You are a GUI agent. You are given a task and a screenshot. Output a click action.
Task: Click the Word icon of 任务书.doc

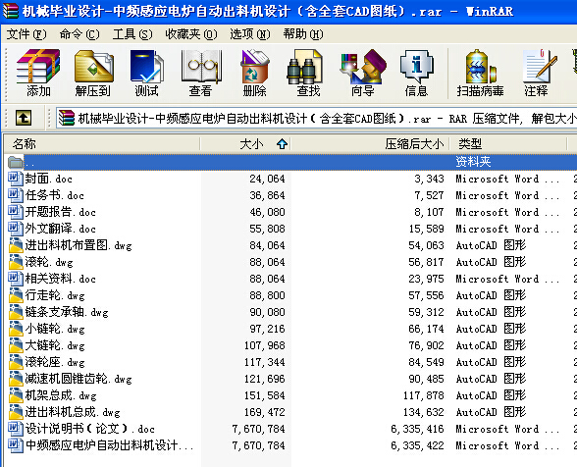[x=16, y=195]
